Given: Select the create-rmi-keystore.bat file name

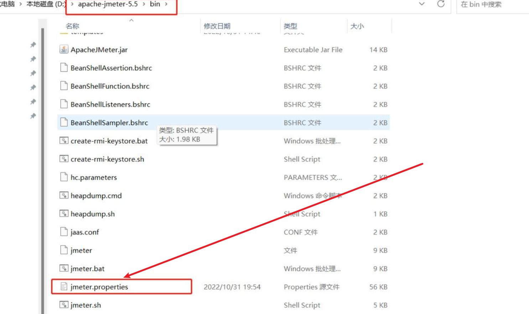Looking at the screenshot, I should click(x=109, y=141).
